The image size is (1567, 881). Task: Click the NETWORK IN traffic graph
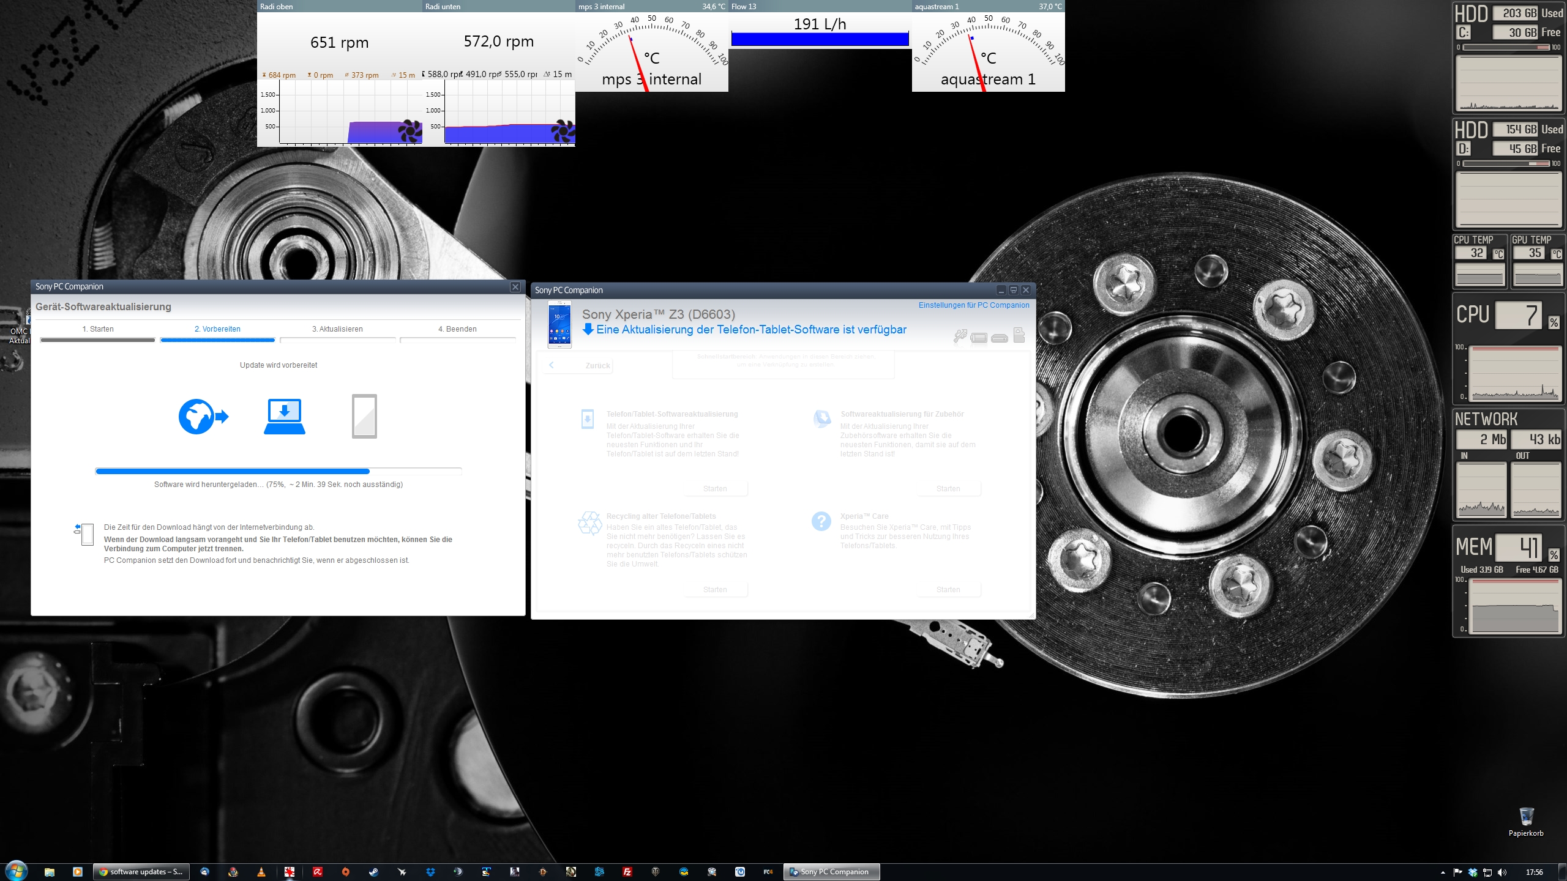[x=1481, y=489]
